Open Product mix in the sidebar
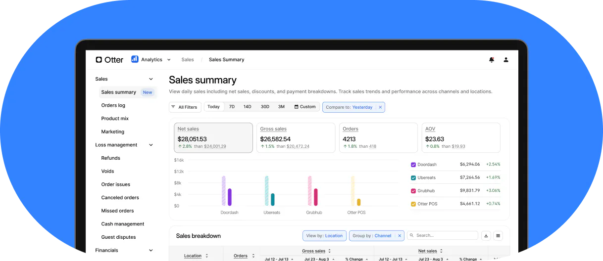The width and height of the screenshot is (603, 261). [x=115, y=119]
